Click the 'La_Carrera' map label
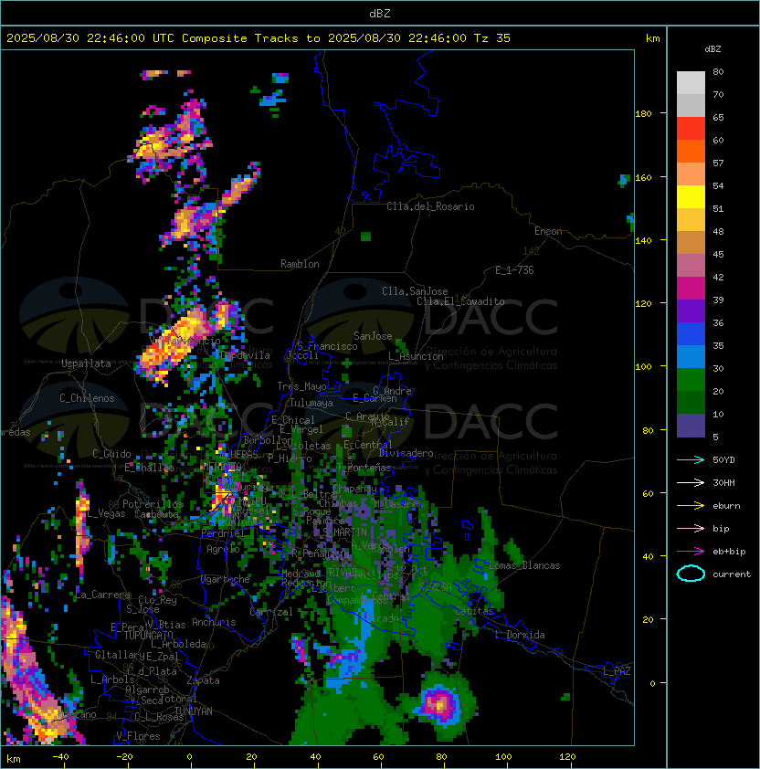 tap(103, 595)
